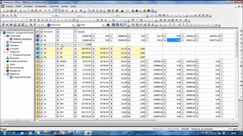Open the Ponto Fixo dropdown
This screenshot has width=243, height=136.
pyautogui.click(x=73, y=25)
